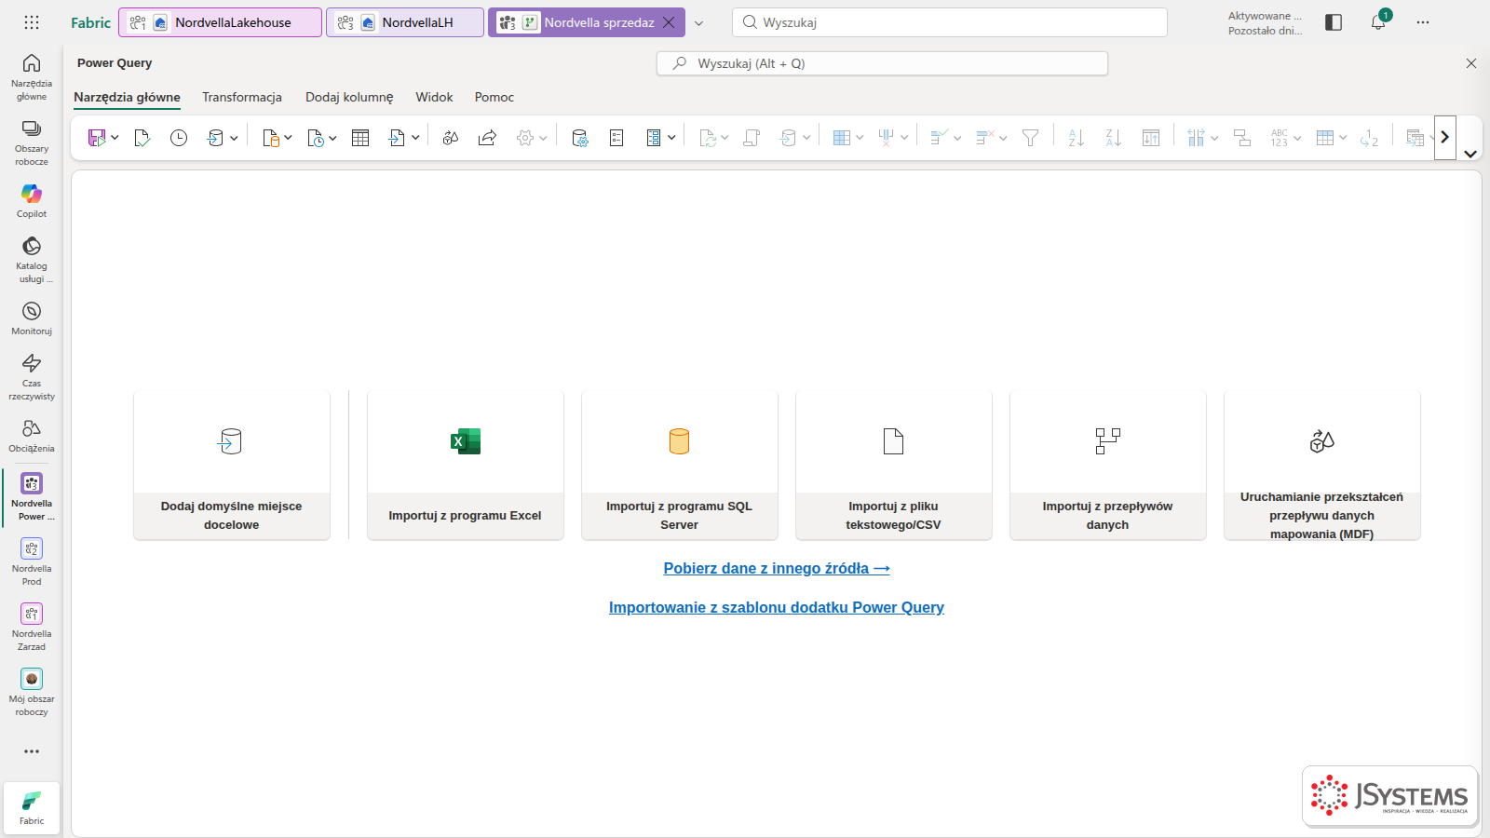Click Uruchamianie przekształceń przepływu danych card
Image resolution: width=1490 pixels, height=838 pixels.
pos(1322,466)
